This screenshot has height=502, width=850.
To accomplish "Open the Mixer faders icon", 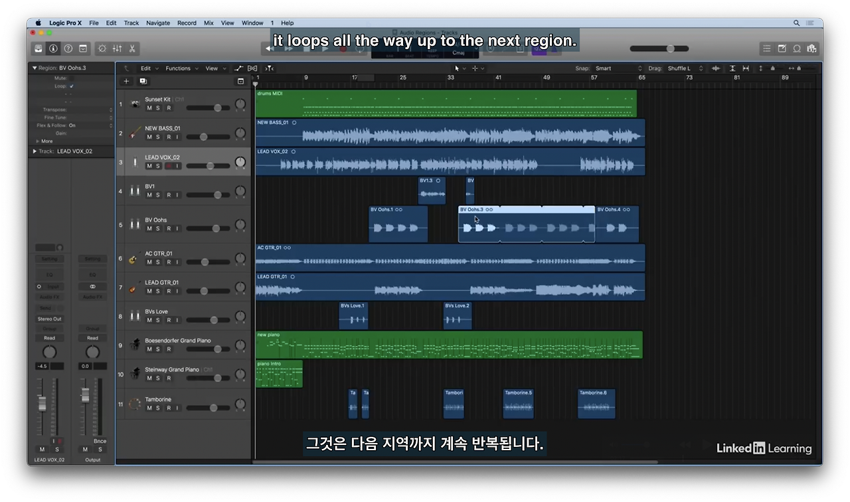I will click(x=118, y=48).
